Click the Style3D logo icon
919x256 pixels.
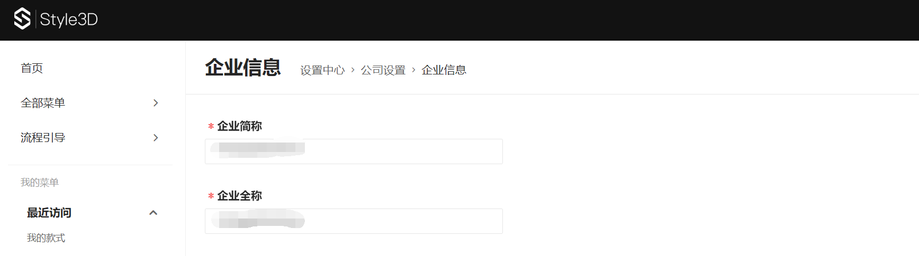22,19
